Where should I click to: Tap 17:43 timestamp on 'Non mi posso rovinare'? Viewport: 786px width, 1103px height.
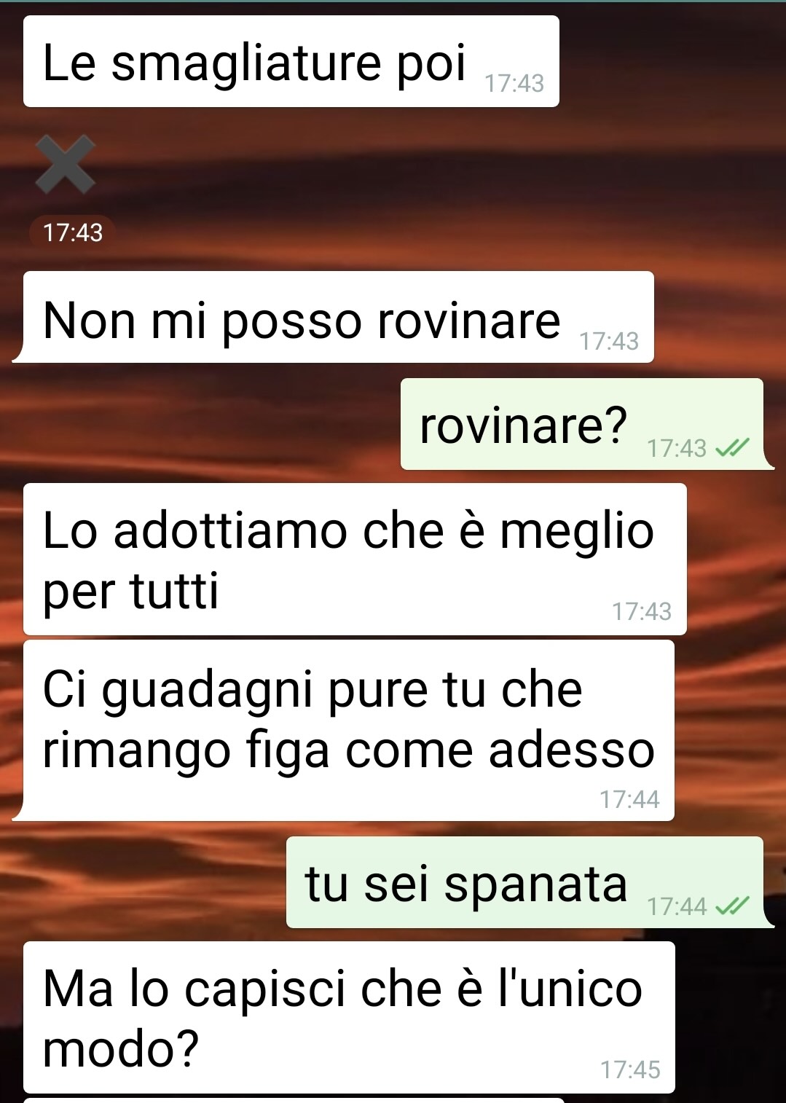coord(609,341)
